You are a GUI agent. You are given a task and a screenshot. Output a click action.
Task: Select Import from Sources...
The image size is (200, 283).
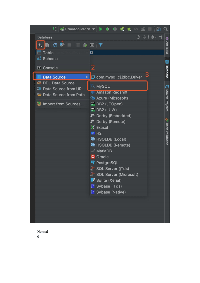click(63, 104)
